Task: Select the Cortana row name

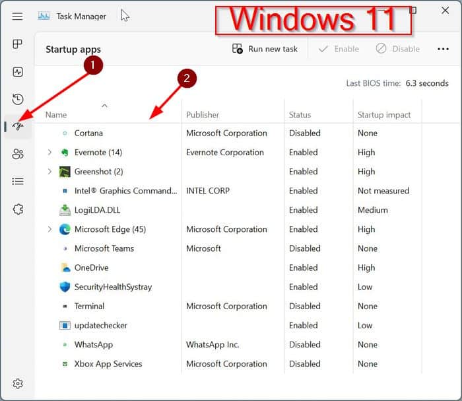Action: 88,133
